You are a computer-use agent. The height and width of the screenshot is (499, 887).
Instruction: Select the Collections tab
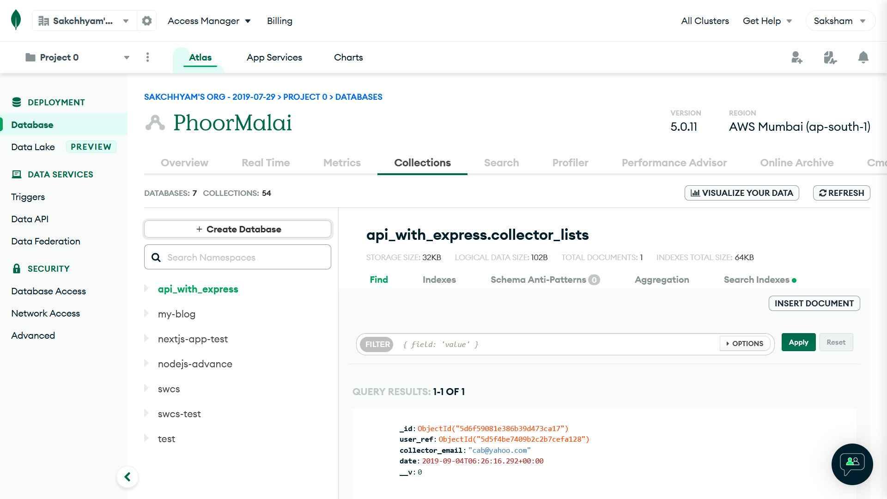tap(422, 163)
